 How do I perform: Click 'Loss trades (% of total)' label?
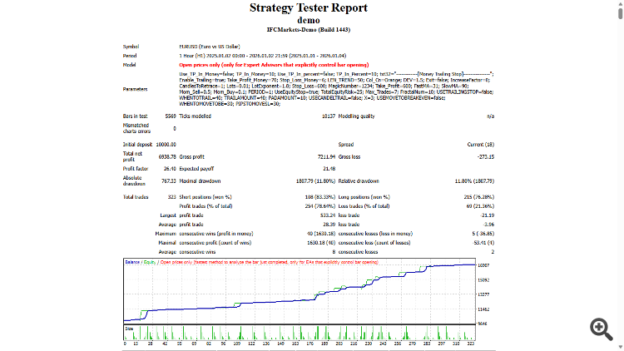pos(364,206)
